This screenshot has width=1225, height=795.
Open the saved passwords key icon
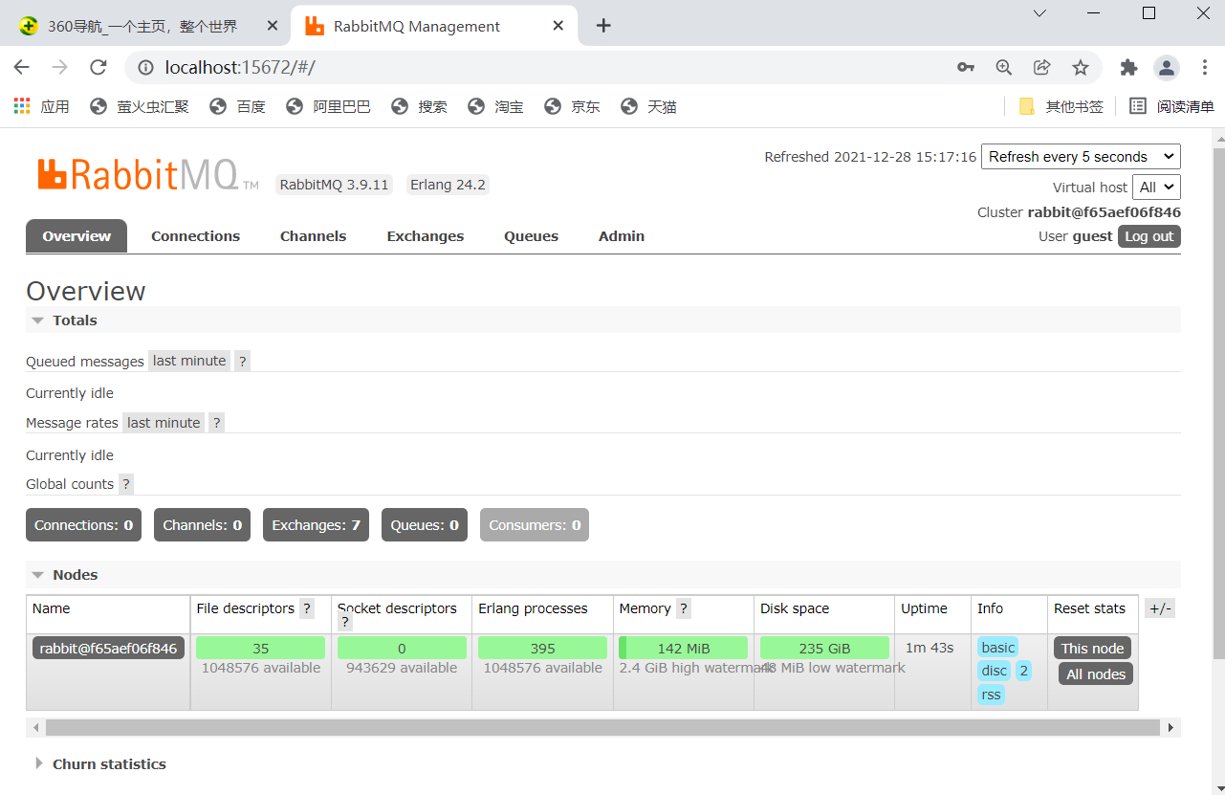coord(966,67)
